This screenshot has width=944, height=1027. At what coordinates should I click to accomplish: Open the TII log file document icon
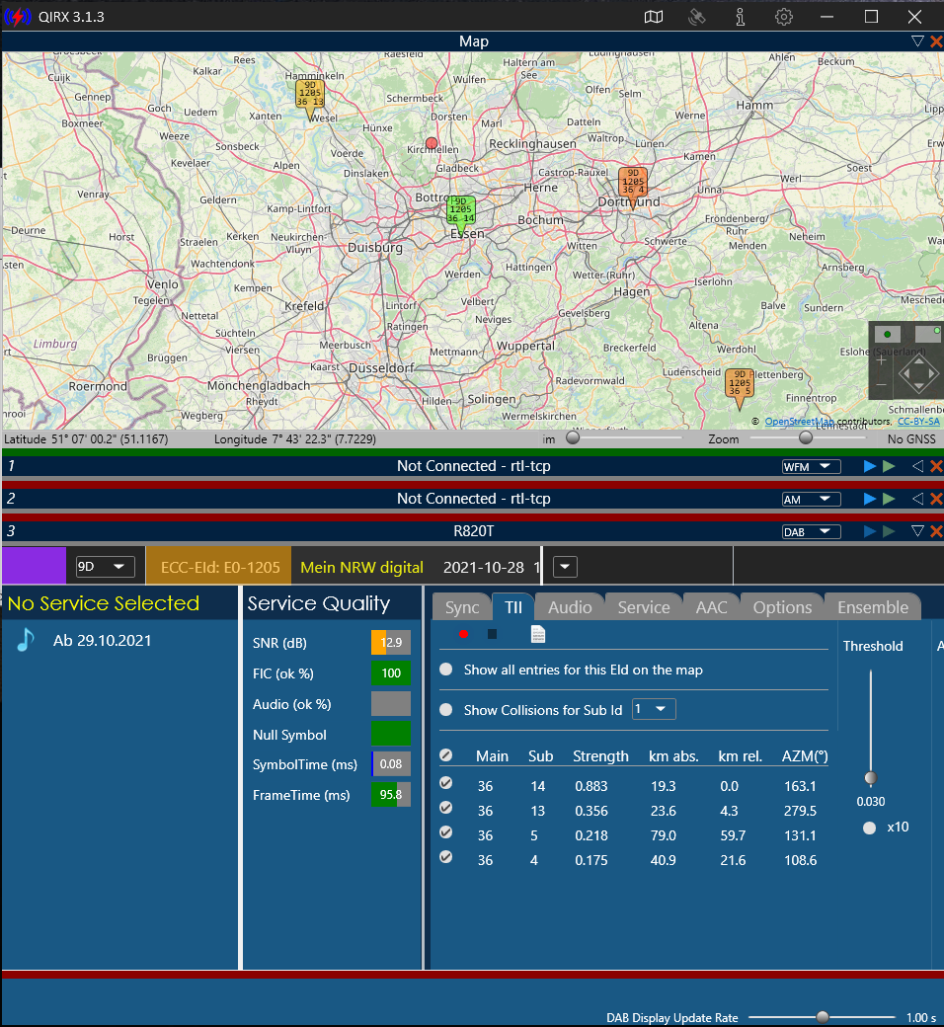tap(538, 634)
